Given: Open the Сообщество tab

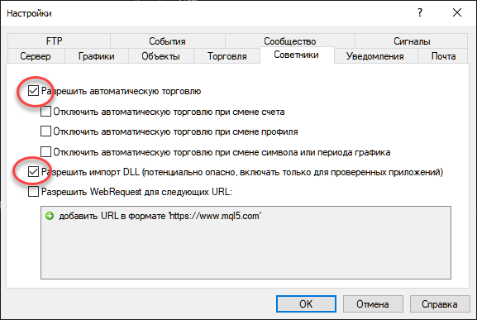Looking at the screenshot, I should click(x=290, y=41).
